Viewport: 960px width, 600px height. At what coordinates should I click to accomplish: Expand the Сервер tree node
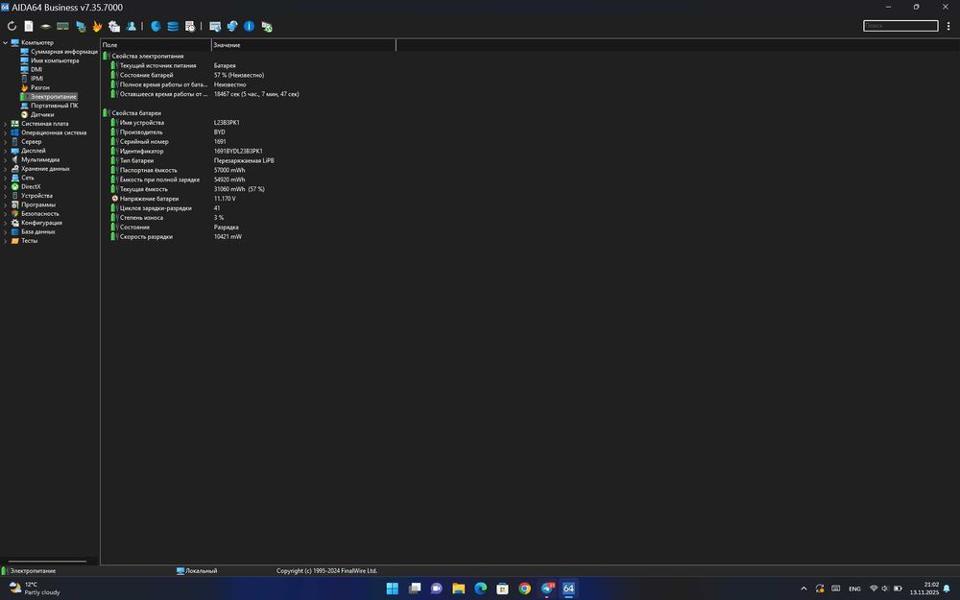[x=6, y=142]
